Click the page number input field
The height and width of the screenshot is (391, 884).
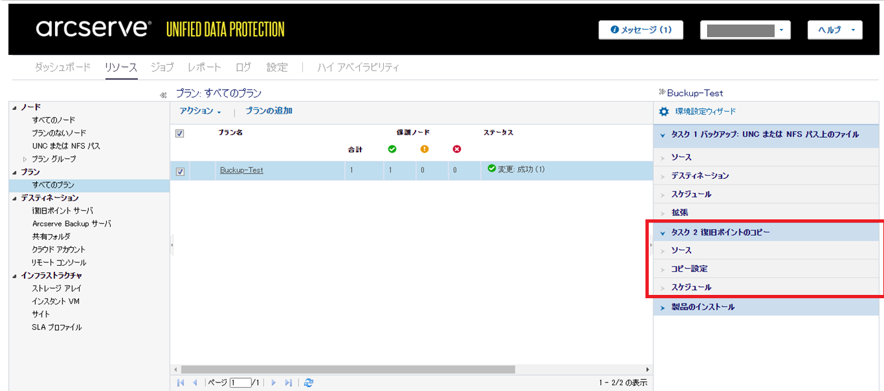tap(241, 382)
